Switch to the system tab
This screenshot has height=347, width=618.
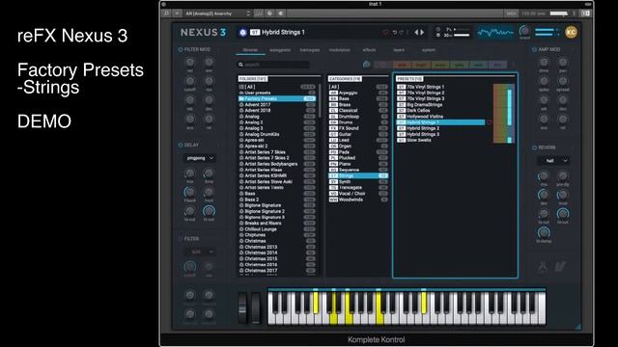[x=429, y=50]
